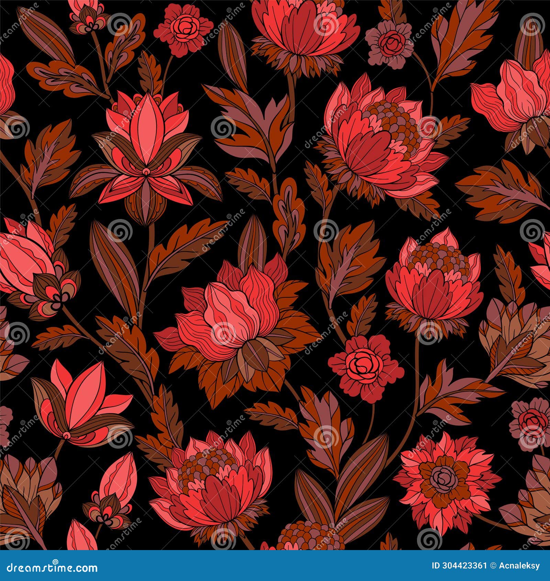Click the bottom-left spiral watermark icon
The image size is (550, 581).
coord(16,542)
